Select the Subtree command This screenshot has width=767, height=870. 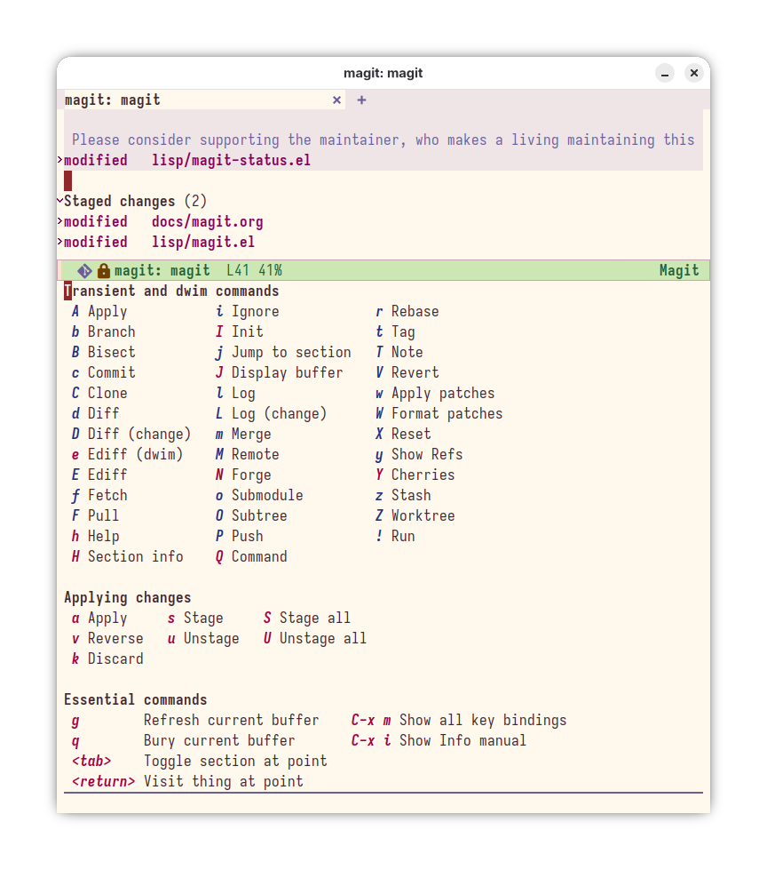[x=251, y=516]
